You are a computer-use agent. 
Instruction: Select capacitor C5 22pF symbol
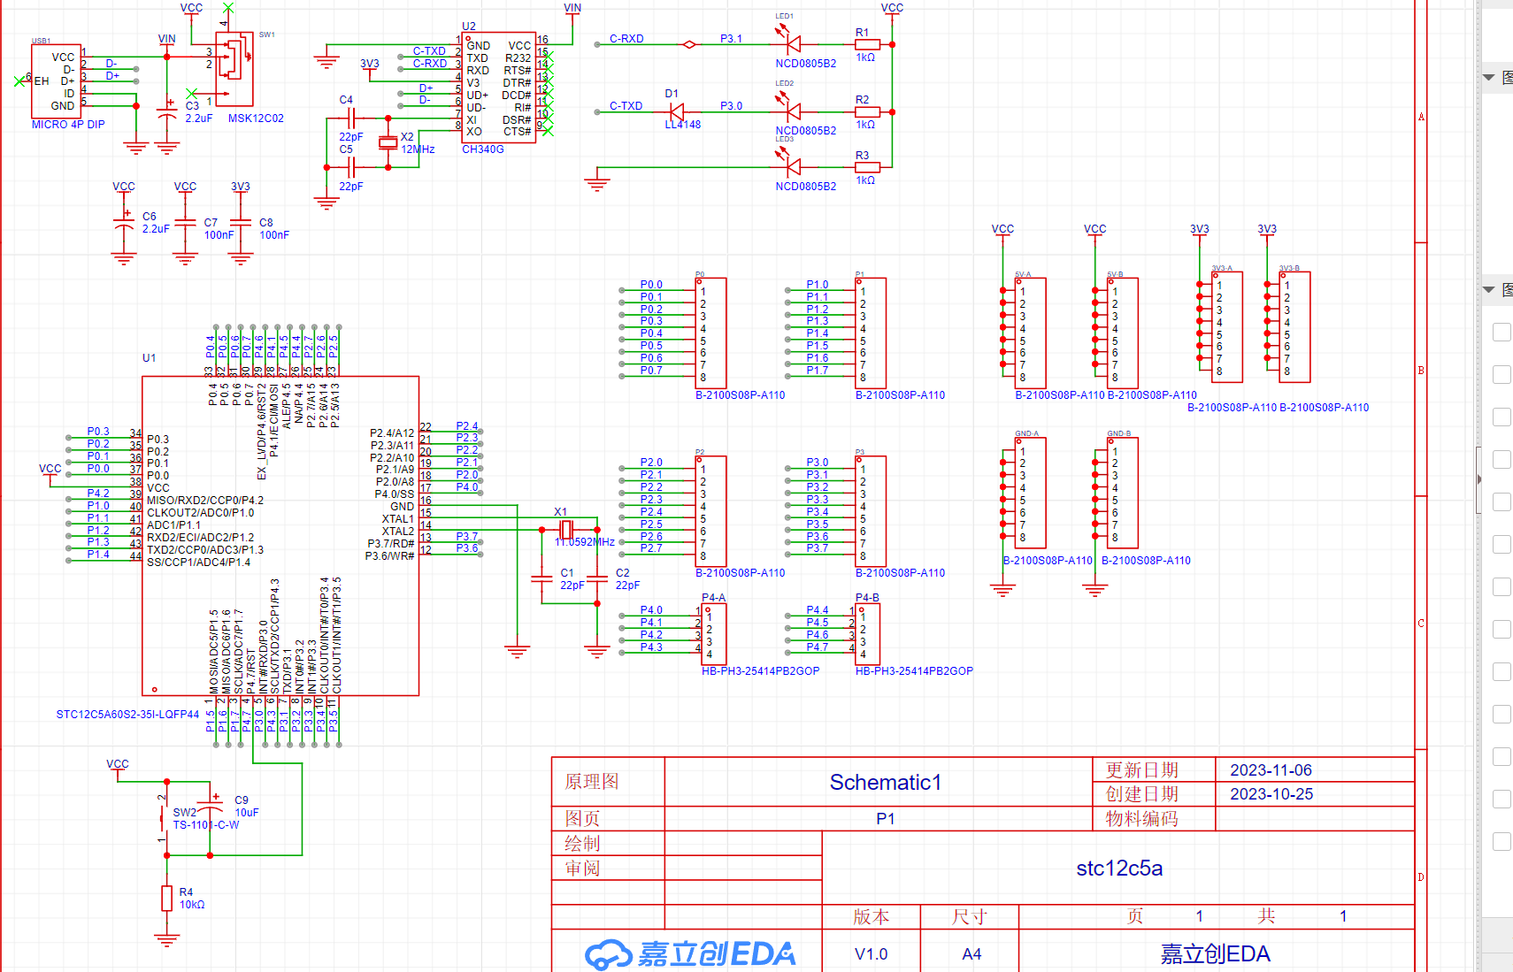point(351,167)
